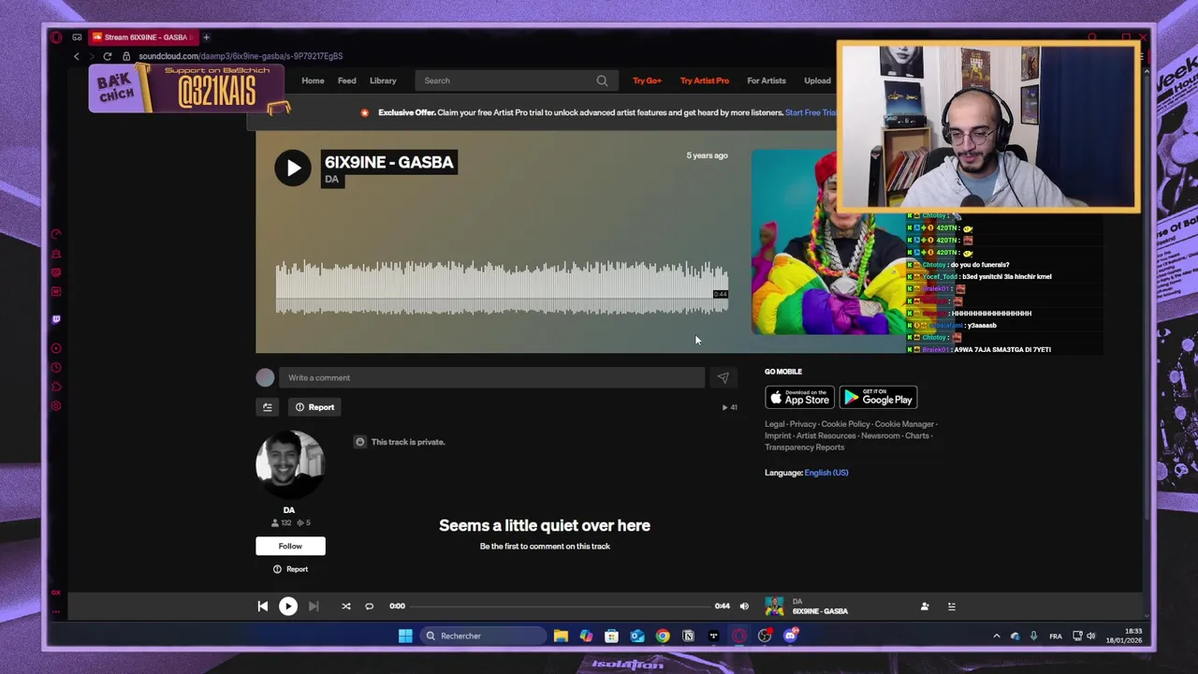Click the DA artist name under avatar
1198x674 pixels.
289,510
